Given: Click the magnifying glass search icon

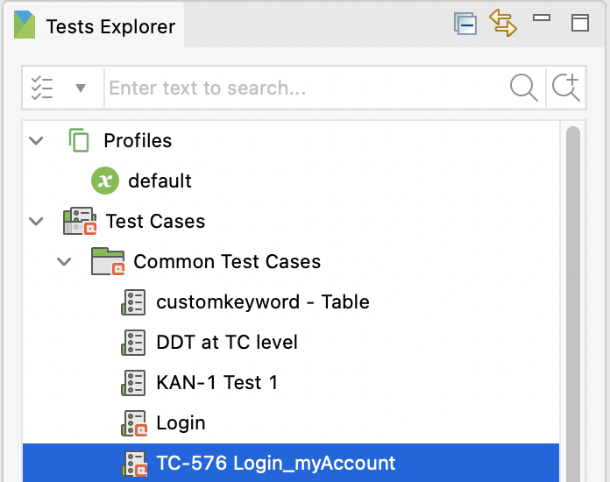Looking at the screenshot, I should [523, 88].
